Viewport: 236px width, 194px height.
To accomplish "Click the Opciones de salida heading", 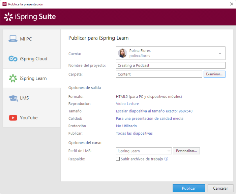I will click(85, 88).
